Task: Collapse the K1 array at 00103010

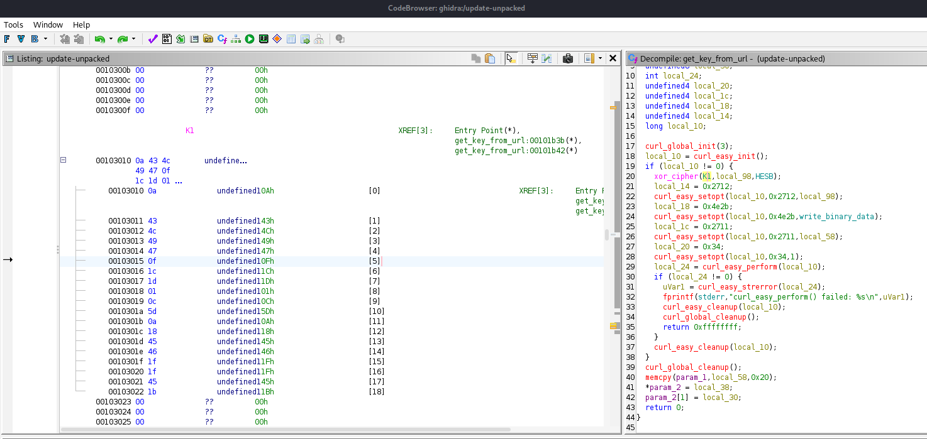Action: (64, 160)
